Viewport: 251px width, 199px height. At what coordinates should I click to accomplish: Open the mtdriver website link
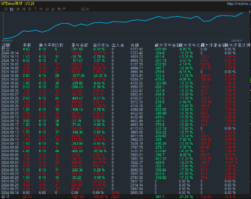click(x=239, y=4)
